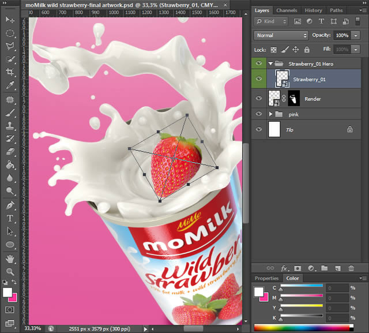Select the Patch healing tool
369x333 pixels.
click(x=10, y=100)
